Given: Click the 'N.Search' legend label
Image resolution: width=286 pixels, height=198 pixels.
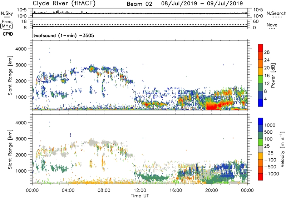Looking at the screenshot, I should [276, 13].
